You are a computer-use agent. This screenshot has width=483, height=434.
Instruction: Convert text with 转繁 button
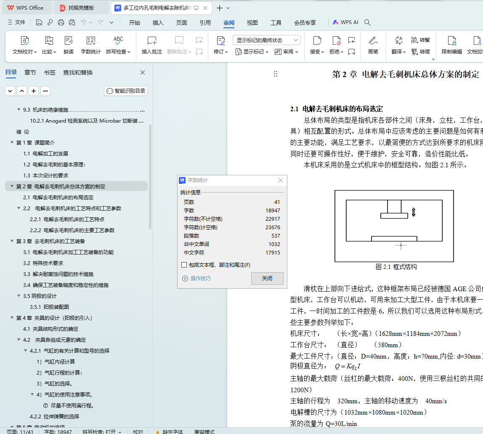point(420,40)
